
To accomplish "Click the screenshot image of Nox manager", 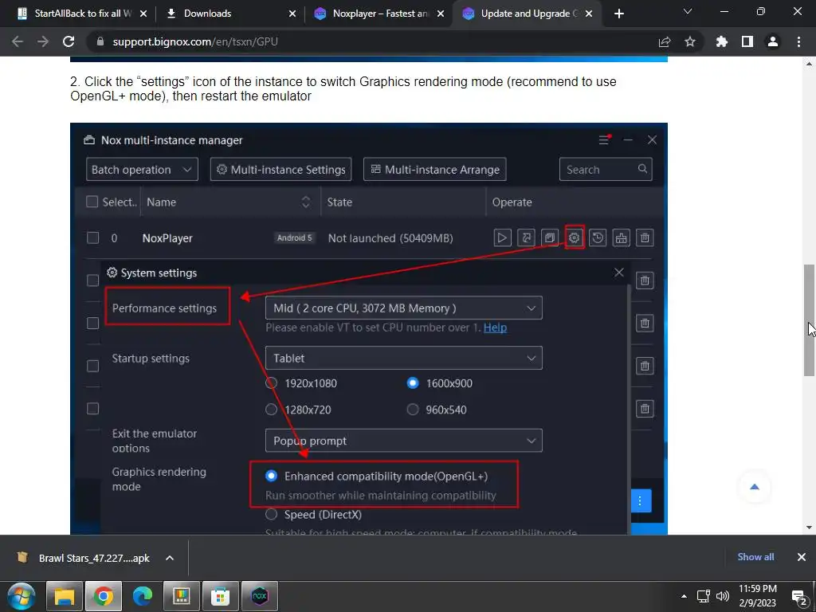I will 368,329.
